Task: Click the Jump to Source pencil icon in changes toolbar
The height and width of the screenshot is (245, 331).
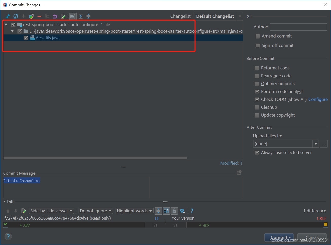Action: (x=63, y=16)
